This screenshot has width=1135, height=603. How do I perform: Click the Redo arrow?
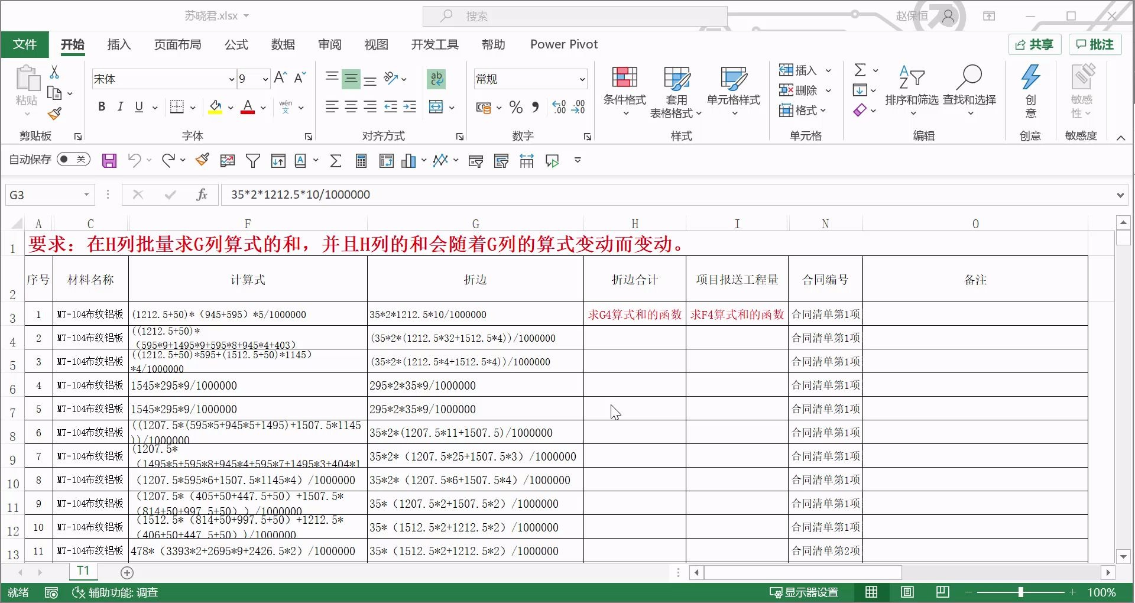pos(168,160)
